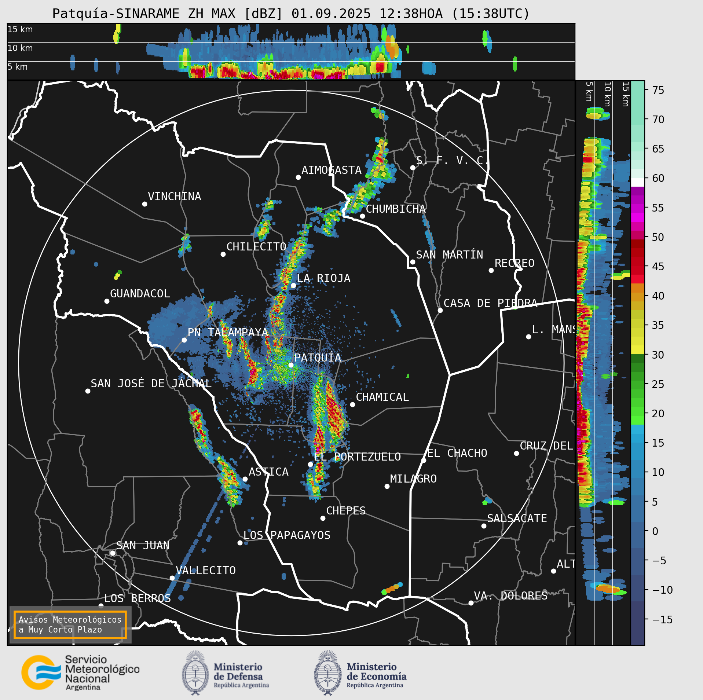Click the 10 km label in side cross-section
Viewport: 703px width, 700px height.
coord(607,94)
